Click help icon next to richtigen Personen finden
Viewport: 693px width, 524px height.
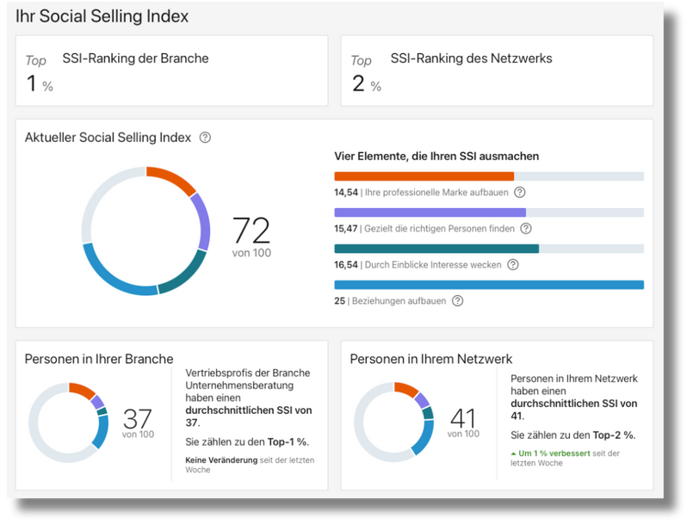[x=526, y=229]
